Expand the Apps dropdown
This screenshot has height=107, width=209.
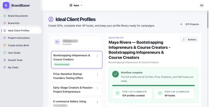(x=76, y=5)
